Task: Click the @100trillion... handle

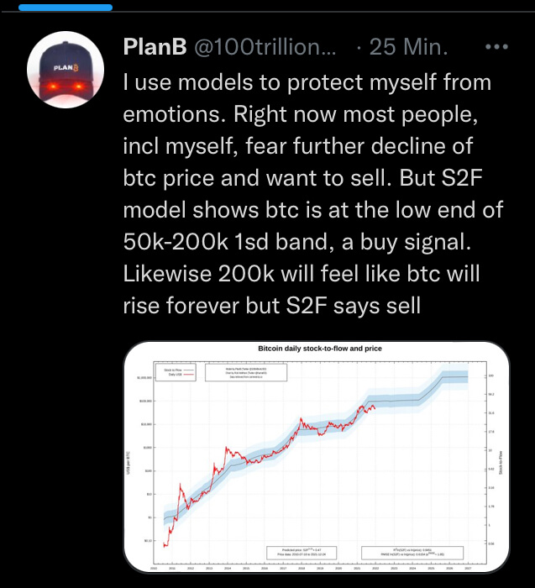Action: pos(265,47)
